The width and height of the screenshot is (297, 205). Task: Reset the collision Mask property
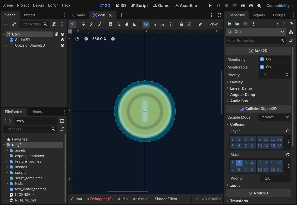tap(288, 155)
